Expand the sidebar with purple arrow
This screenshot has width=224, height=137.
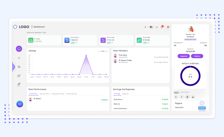(x=13, y=67)
